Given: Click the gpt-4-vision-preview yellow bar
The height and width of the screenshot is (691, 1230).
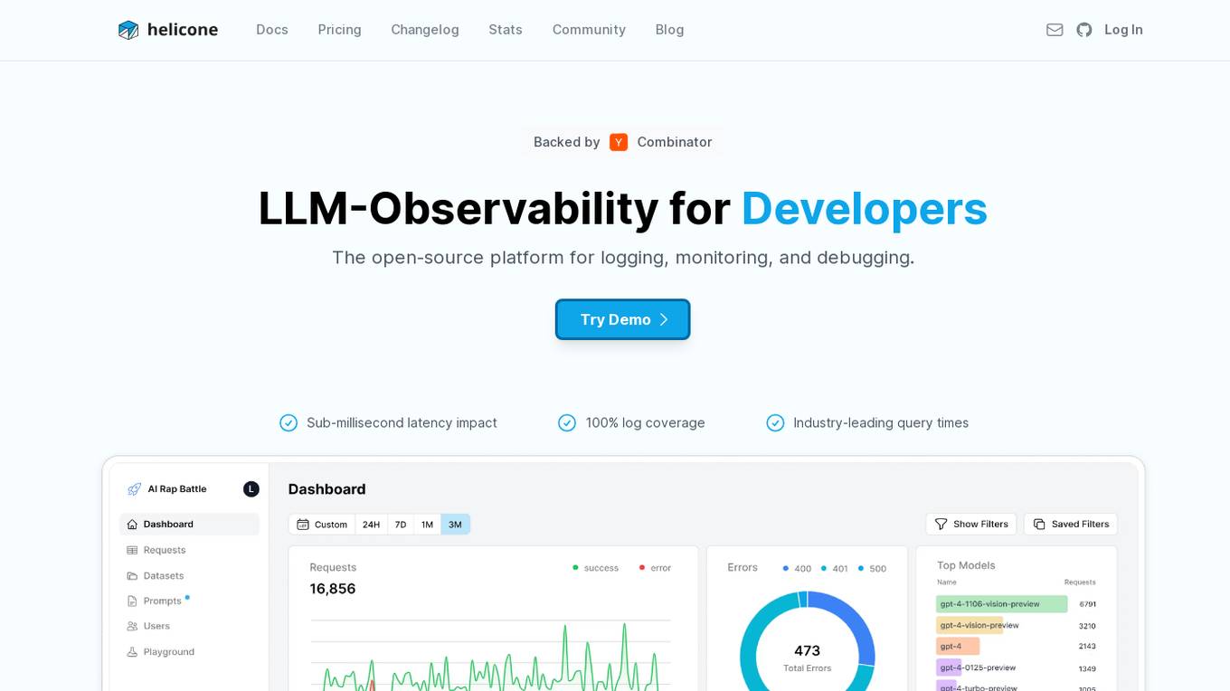Looking at the screenshot, I should [x=970, y=625].
